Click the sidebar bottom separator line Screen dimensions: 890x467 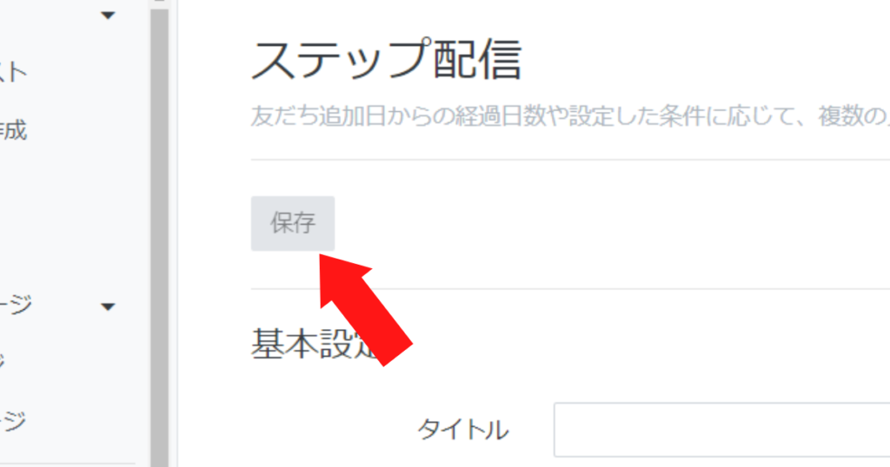68,464
